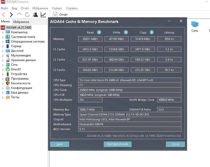The width and height of the screenshot is (210, 167).
Task: Refresh using the circular arrow icon
Action: coord(27,14)
